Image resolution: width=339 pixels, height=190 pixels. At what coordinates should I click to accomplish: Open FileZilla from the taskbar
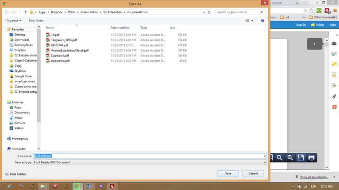click(x=112, y=186)
